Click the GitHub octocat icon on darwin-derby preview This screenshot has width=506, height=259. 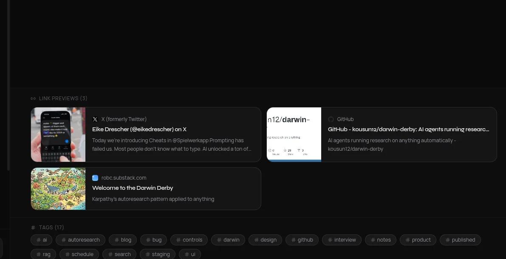click(331, 119)
